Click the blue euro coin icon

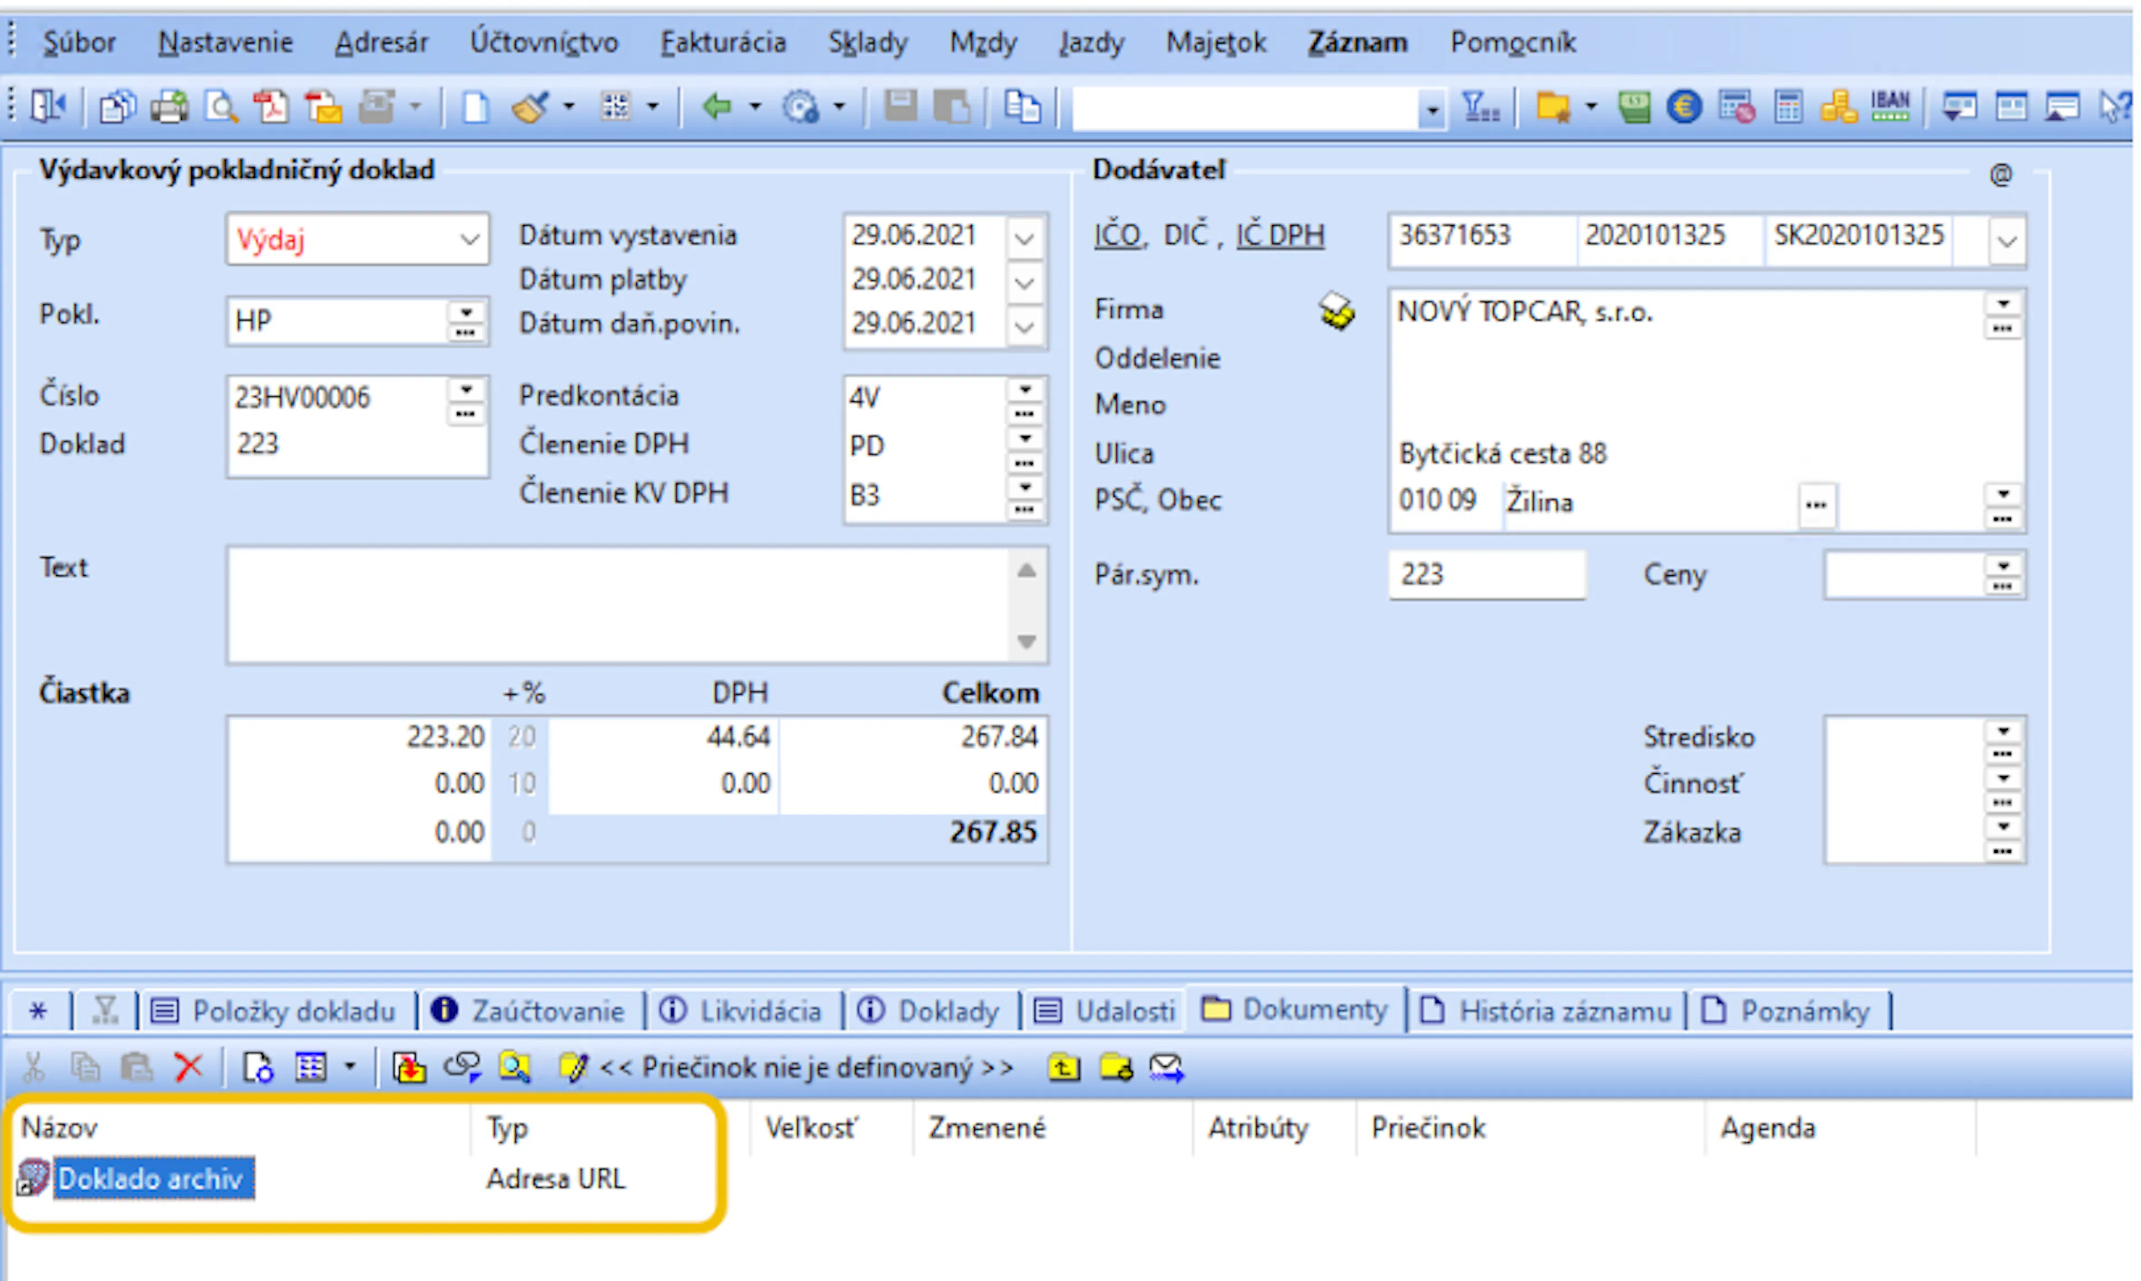pyautogui.click(x=1683, y=108)
